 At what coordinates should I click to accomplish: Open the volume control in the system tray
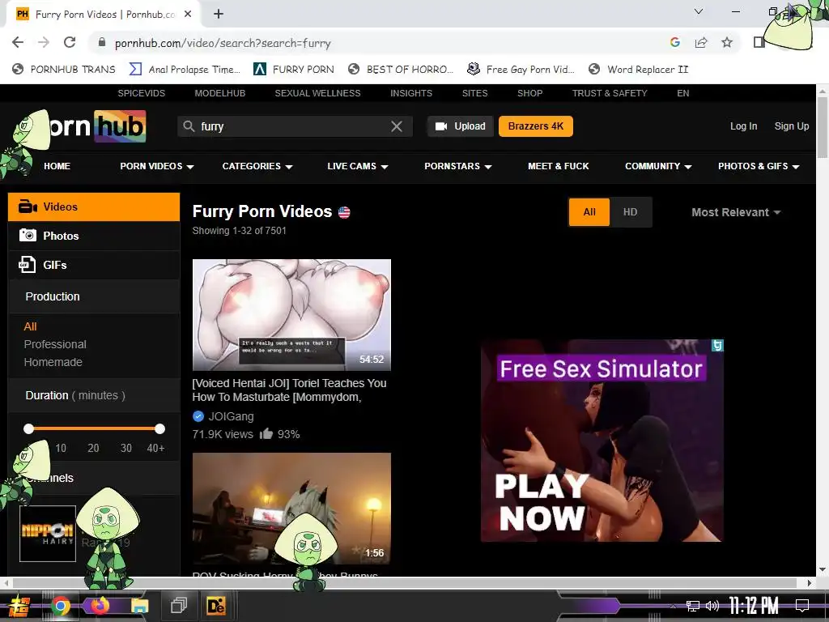[712, 606]
